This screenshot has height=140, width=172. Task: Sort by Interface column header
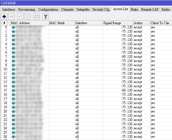(x=89, y=23)
